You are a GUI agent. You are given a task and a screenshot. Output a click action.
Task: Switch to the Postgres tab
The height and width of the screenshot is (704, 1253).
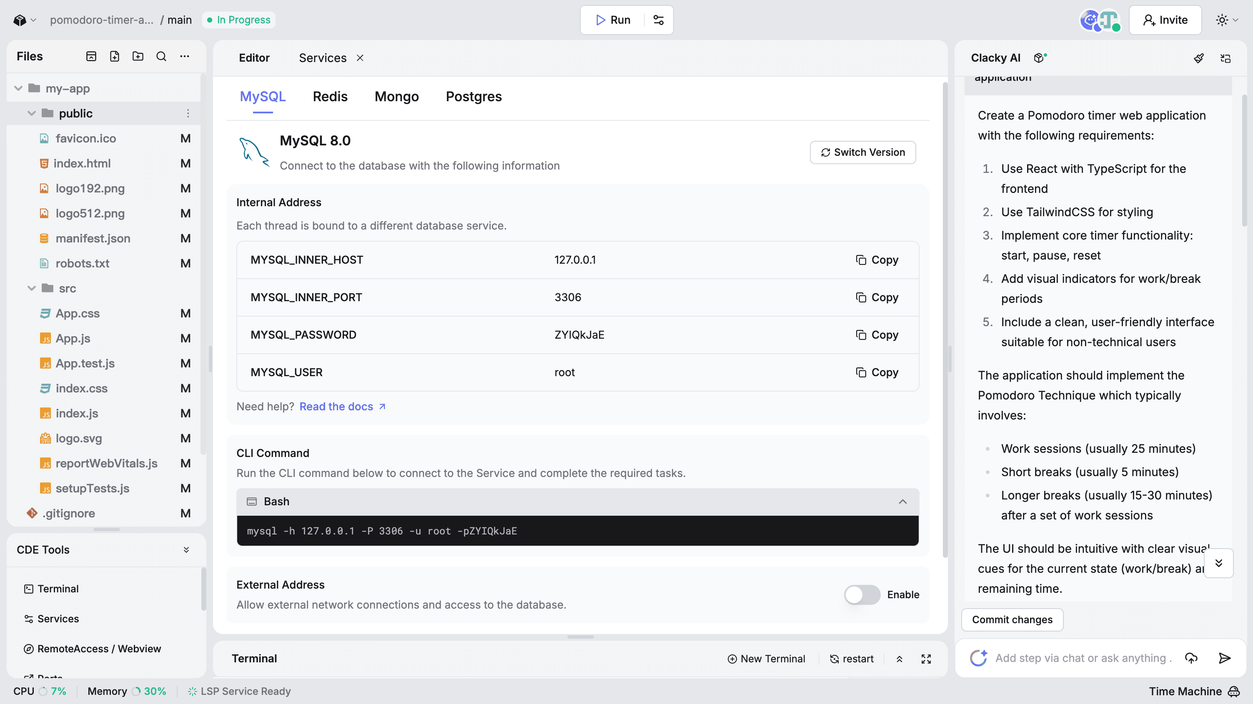(x=474, y=96)
